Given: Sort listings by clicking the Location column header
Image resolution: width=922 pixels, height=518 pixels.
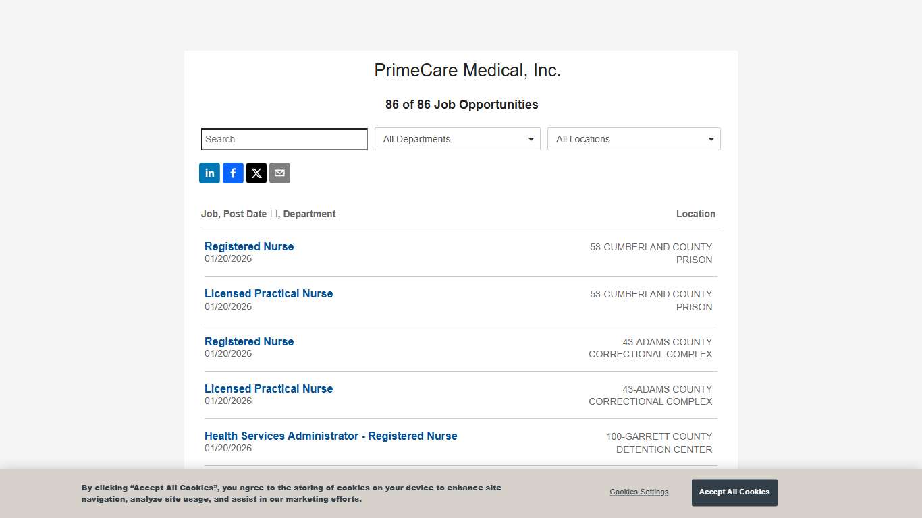Looking at the screenshot, I should tap(696, 214).
